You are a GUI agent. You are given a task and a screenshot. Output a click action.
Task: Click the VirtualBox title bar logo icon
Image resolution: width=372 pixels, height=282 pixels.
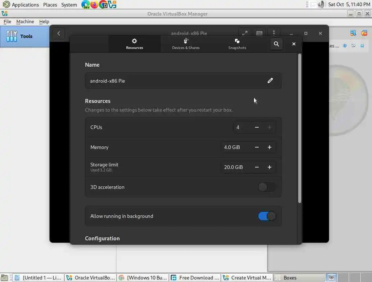point(4,14)
